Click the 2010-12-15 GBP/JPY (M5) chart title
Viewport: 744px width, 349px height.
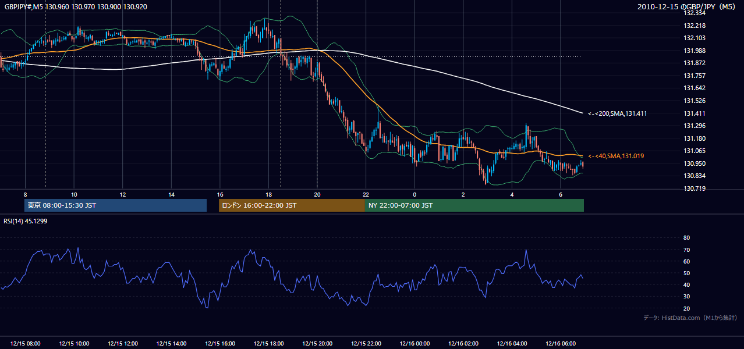click(x=688, y=7)
